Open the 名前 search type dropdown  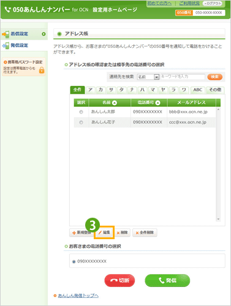coord(148,77)
